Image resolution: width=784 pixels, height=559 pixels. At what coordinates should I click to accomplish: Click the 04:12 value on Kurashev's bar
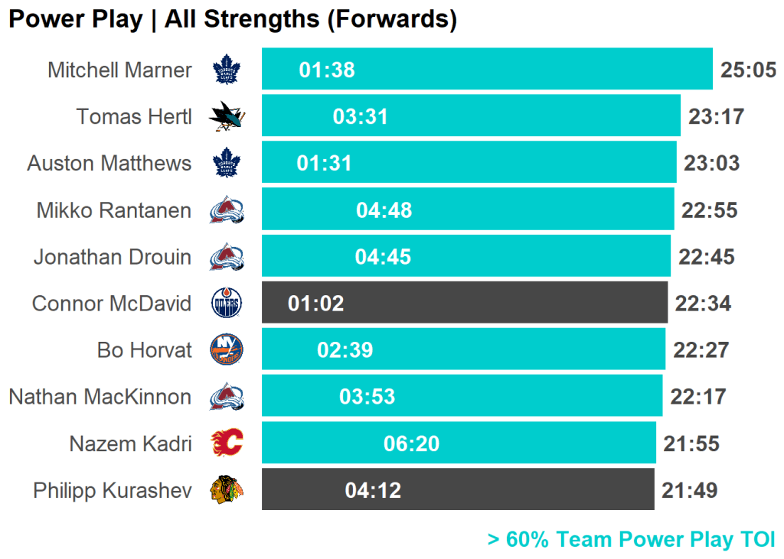tap(373, 490)
